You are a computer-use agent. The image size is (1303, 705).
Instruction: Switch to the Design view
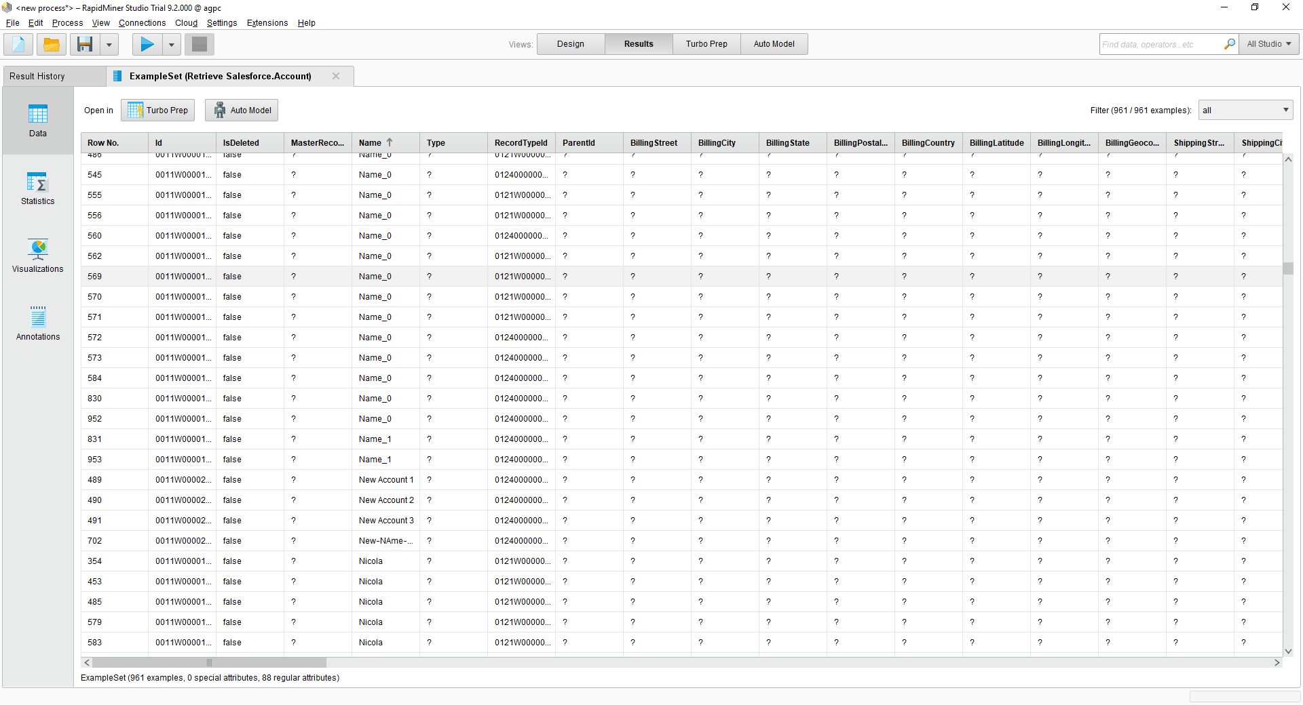tap(570, 43)
